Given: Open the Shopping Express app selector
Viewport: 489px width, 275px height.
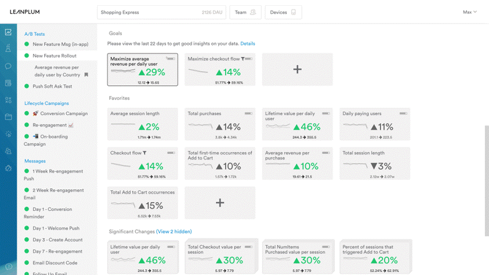Looking at the screenshot, I should coord(161,12).
